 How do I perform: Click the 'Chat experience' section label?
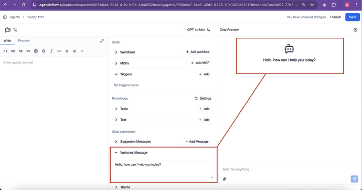tap(124, 132)
